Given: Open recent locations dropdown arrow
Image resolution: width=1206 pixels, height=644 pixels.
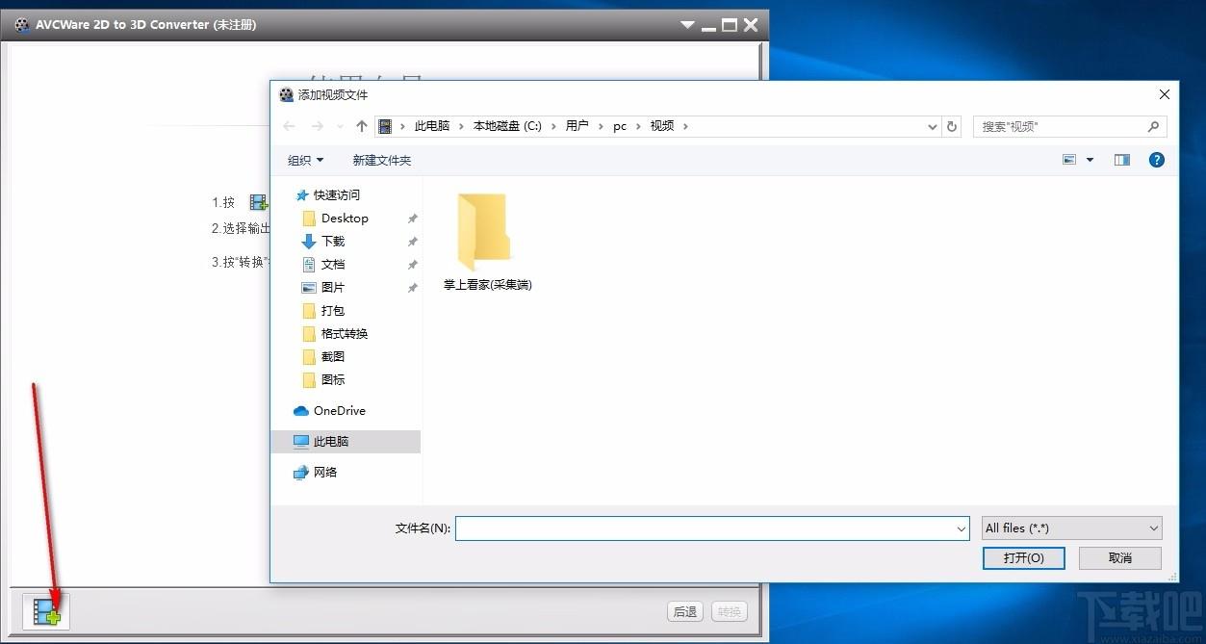Looking at the screenshot, I should pos(340,126).
